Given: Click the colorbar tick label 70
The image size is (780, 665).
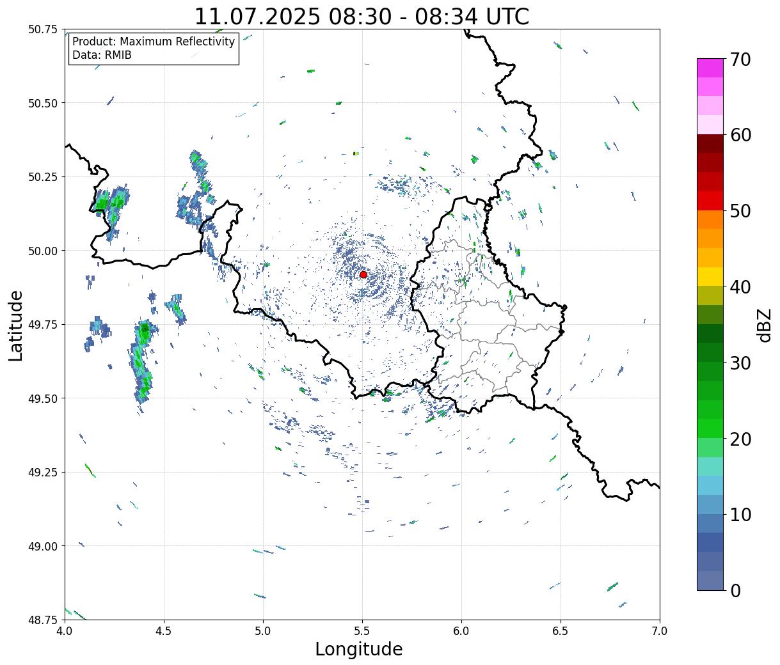Looking at the screenshot, I should click(x=740, y=59).
